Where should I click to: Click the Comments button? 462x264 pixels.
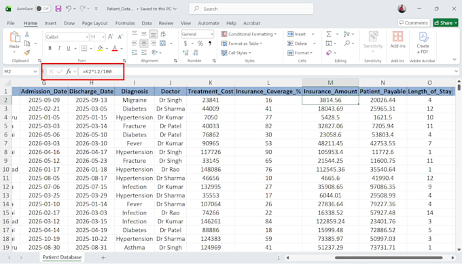[x=414, y=22]
